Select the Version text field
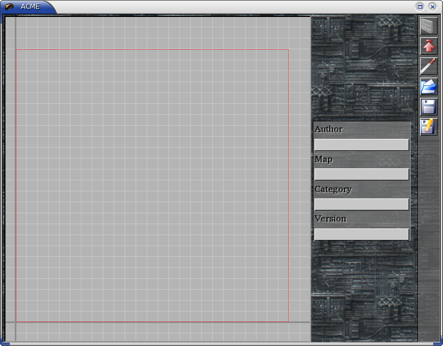Image resolution: width=443 pixels, height=346 pixels. tap(362, 234)
